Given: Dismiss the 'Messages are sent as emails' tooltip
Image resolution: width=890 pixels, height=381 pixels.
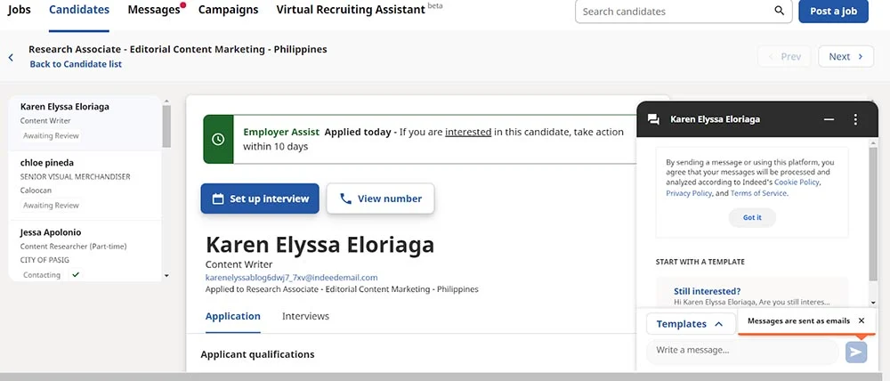Looking at the screenshot, I should tap(861, 320).
